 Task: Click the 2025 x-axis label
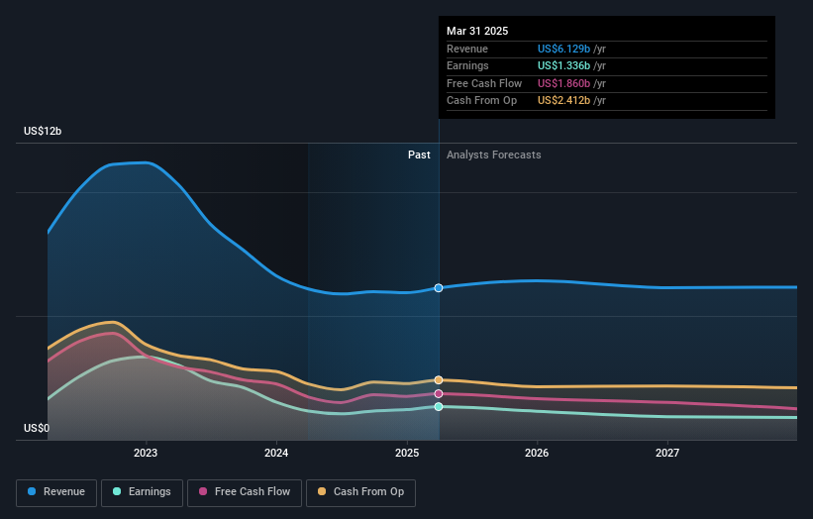click(407, 453)
